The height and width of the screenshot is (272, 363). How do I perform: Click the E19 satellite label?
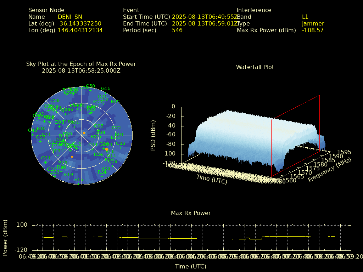point(68,175)
